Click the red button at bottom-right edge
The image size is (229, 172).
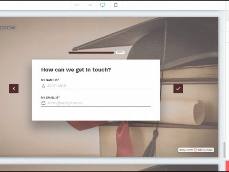pos(227,165)
